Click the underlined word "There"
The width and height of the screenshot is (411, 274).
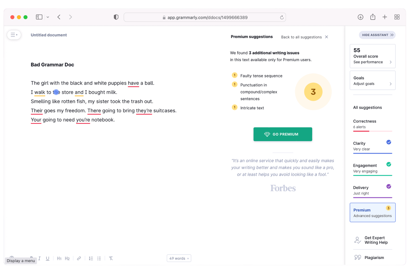pyautogui.click(x=94, y=110)
